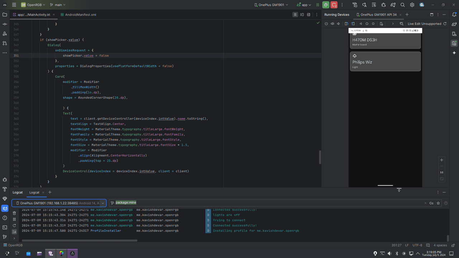Expand the app run configuration dropdown
The height and width of the screenshot is (258, 459).
pos(304,5)
